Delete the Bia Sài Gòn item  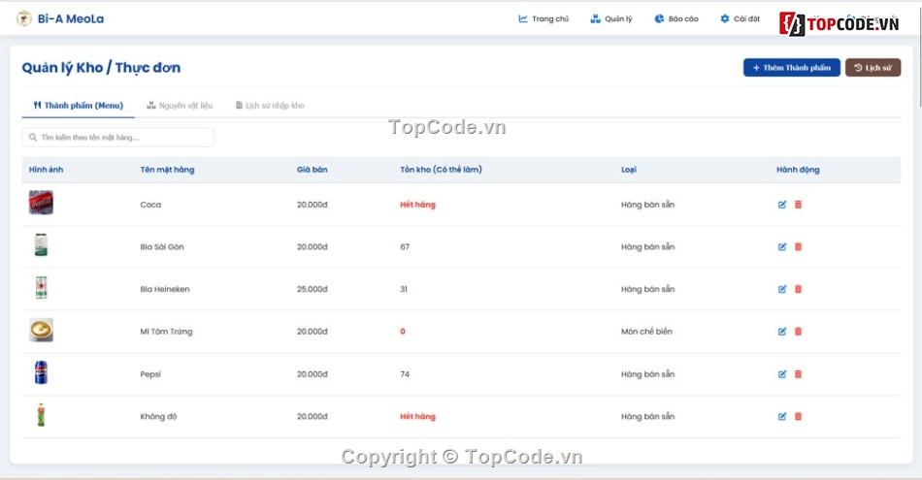click(x=798, y=246)
